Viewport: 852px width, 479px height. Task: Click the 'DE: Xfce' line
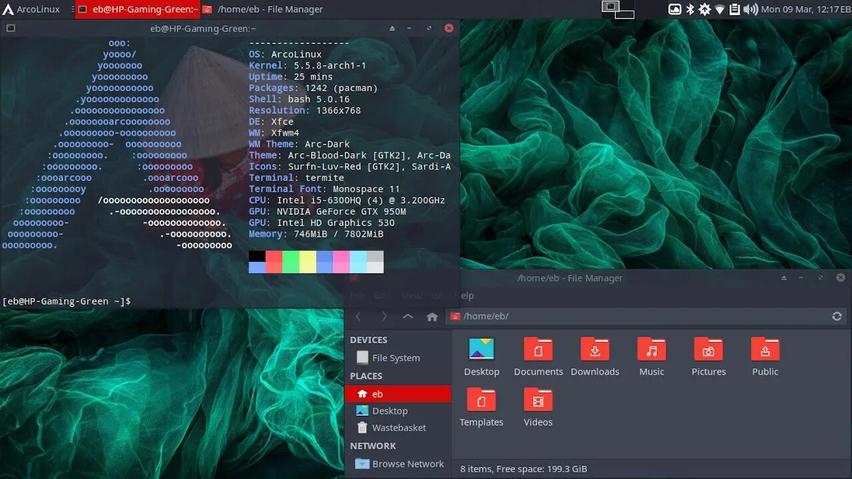point(271,122)
